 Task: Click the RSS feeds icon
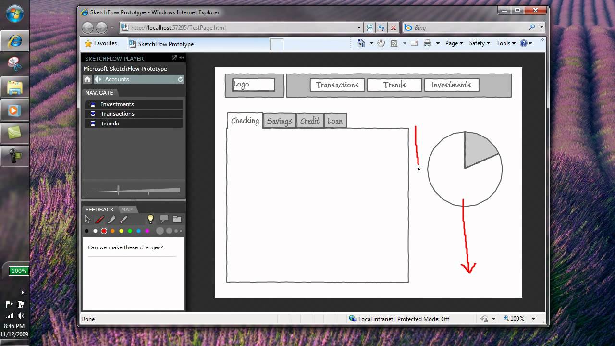click(394, 43)
